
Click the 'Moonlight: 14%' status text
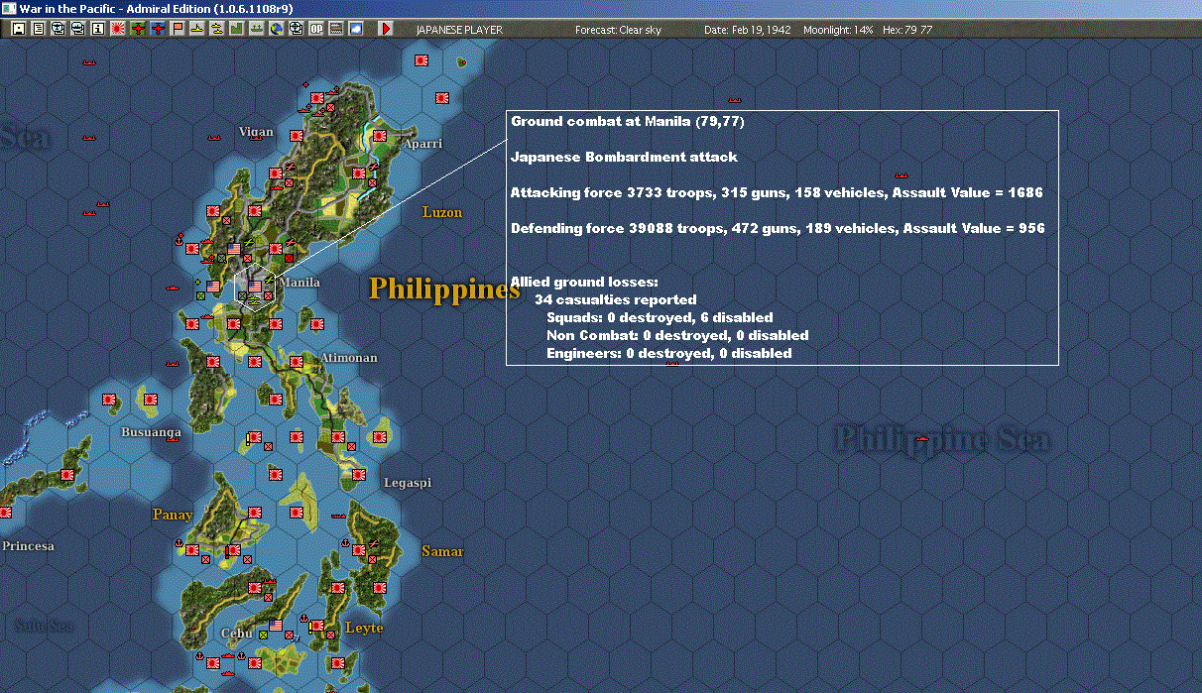(839, 30)
